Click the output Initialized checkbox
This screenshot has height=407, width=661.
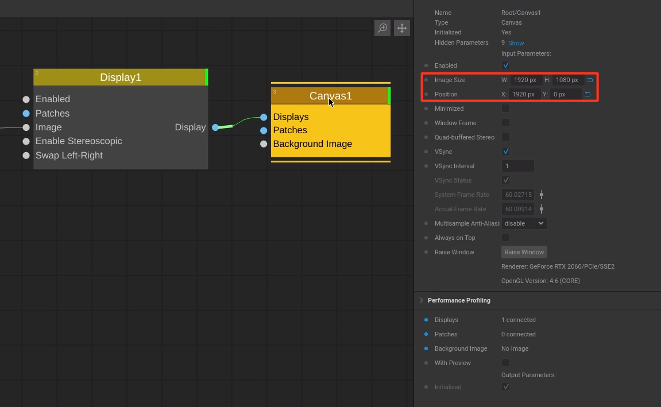tap(505, 387)
